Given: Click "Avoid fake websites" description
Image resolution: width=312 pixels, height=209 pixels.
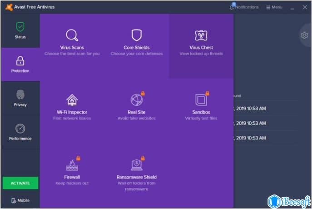Looking at the screenshot, I should point(137,118).
